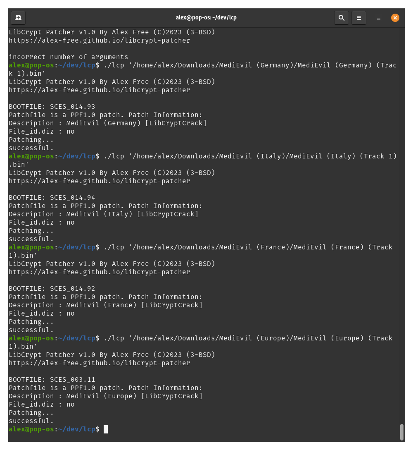Click the first libcrypt-patcher URL at top
The image size is (413, 450).
[x=100, y=41]
